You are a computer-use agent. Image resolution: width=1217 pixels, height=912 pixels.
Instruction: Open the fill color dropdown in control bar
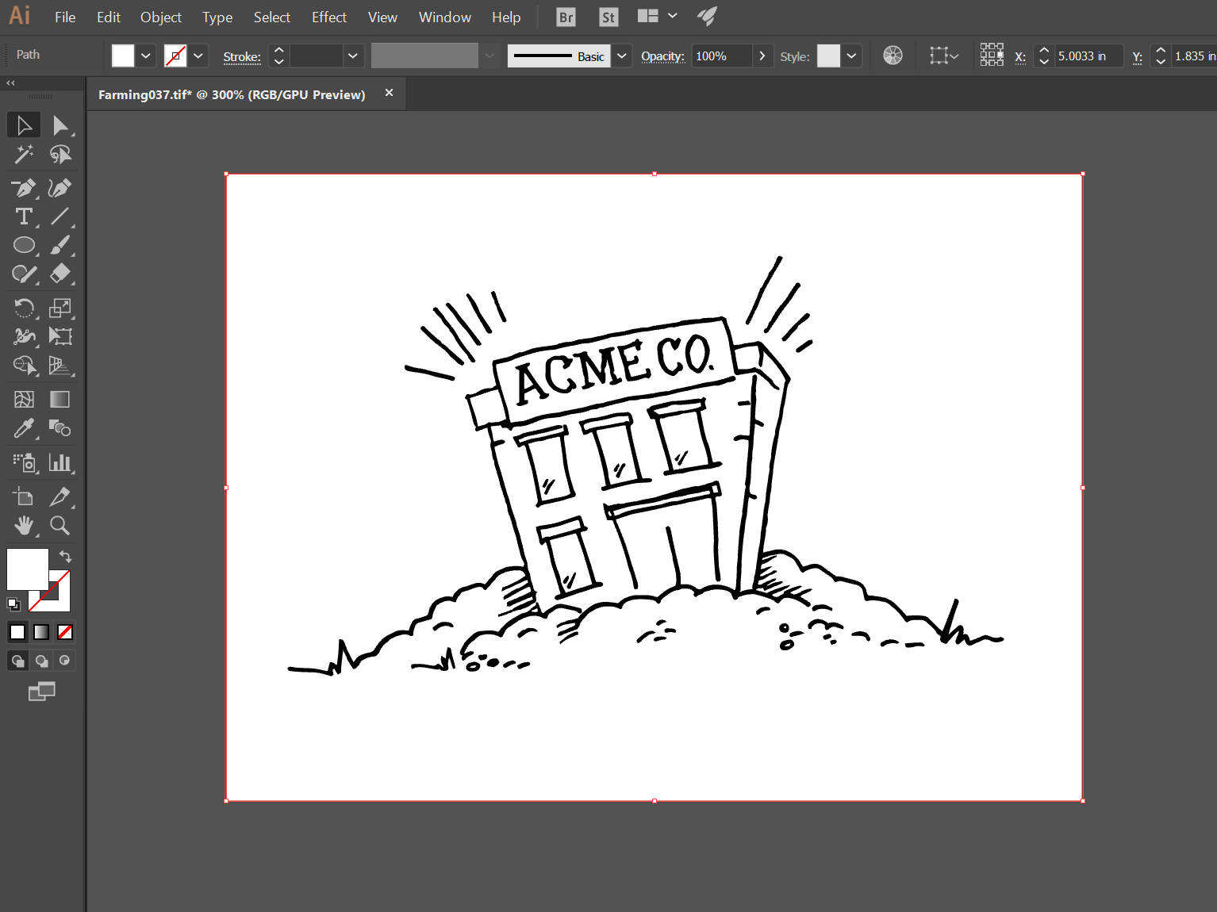(x=145, y=56)
